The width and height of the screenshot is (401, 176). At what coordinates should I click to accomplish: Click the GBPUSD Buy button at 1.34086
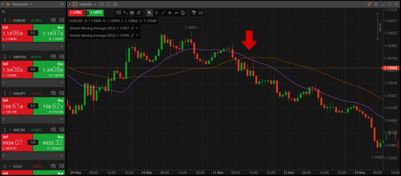point(49,70)
